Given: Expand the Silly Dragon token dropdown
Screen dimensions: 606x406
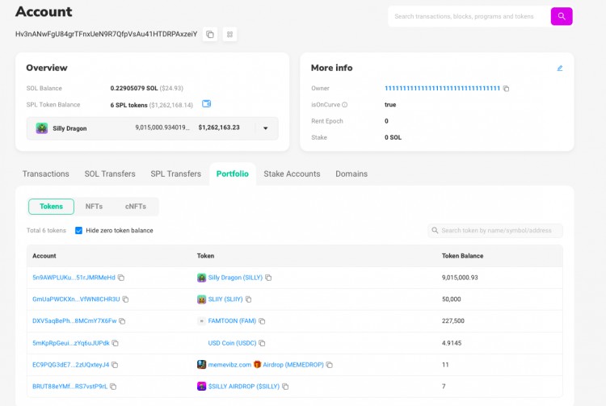Looking at the screenshot, I should coord(265,128).
